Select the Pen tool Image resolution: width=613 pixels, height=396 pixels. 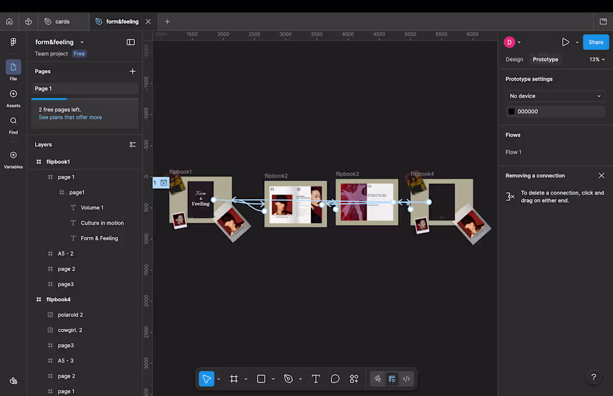287,379
